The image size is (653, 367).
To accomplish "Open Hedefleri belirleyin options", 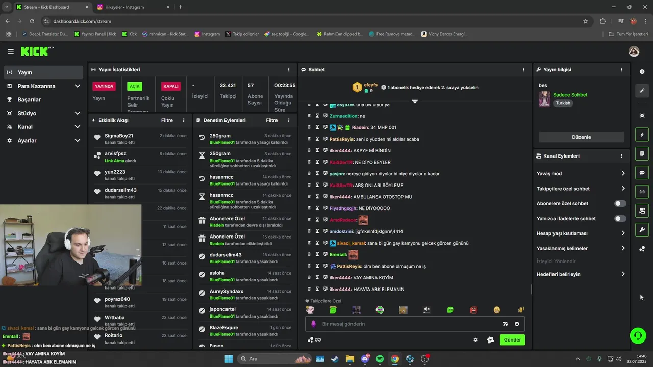I will [581, 274].
